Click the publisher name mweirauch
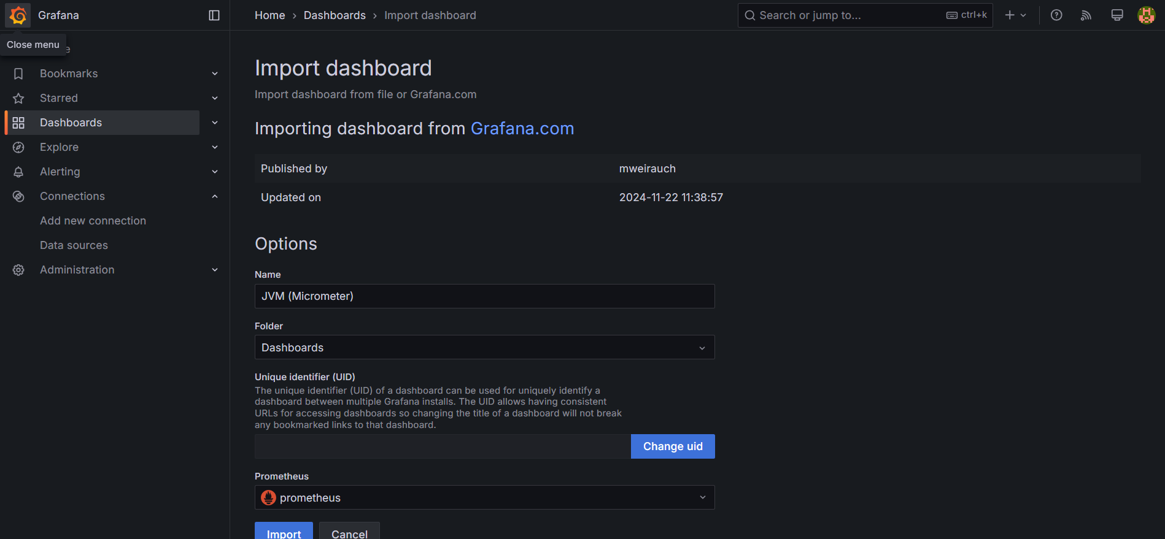Image resolution: width=1165 pixels, height=539 pixels. click(x=648, y=169)
